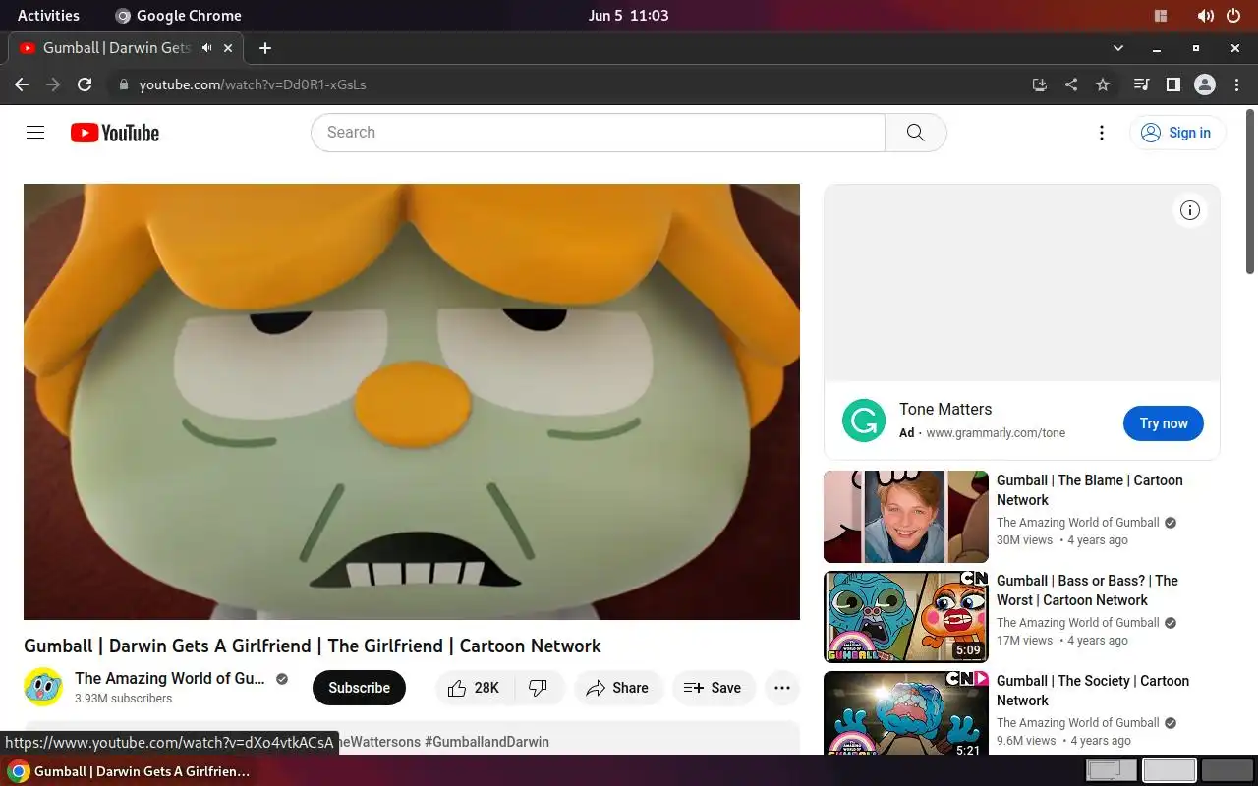The width and height of the screenshot is (1258, 786).
Task: Click the browser forward arrow
Action: (53, 84)
